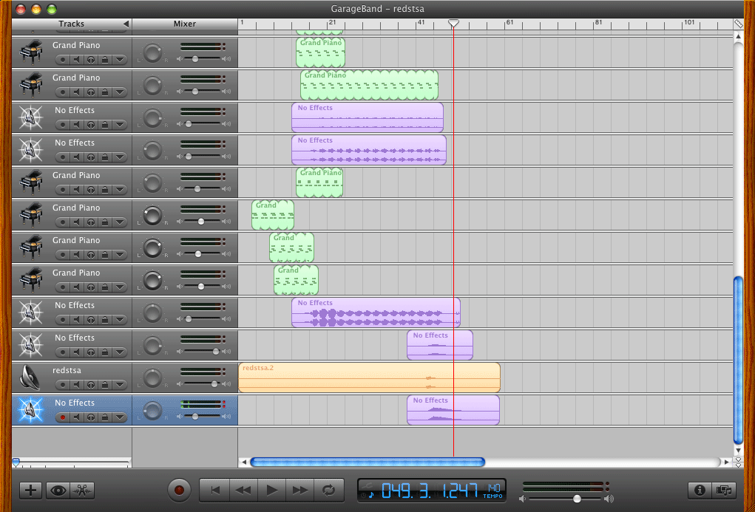Click the name of the highlighted No Effects track
The height and width of the screenshot is (512, 755).
75,403
